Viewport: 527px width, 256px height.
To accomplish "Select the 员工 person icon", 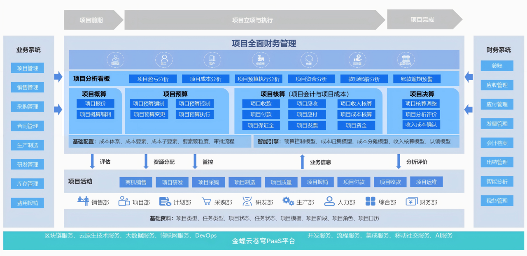I will 163,59.
